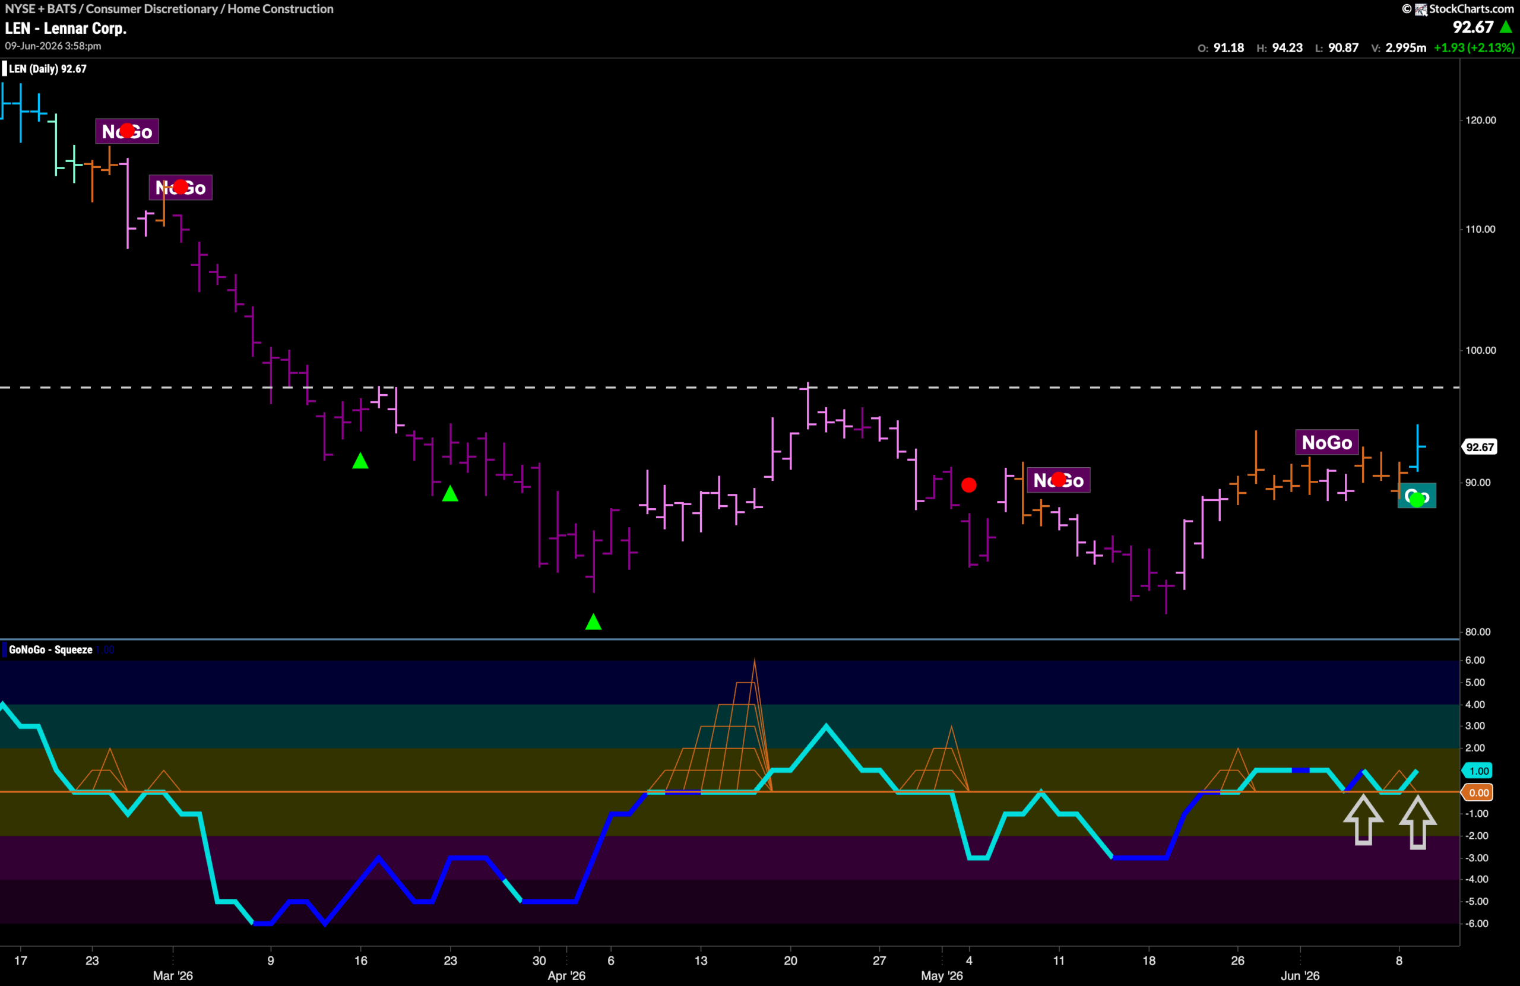Click the Volume value 2.995m
1520x986 pixels.
coord(1405,48)
